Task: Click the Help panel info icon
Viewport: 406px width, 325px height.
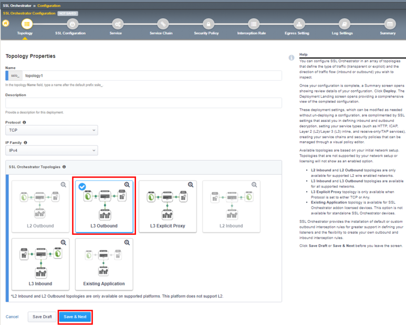Action: coord(292,58)
